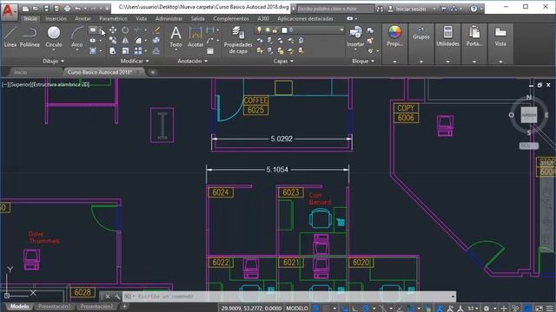Viewport: 556px width, 312px height.
Task: Open the Administrar ribbon tab
Action: (169, 18)
